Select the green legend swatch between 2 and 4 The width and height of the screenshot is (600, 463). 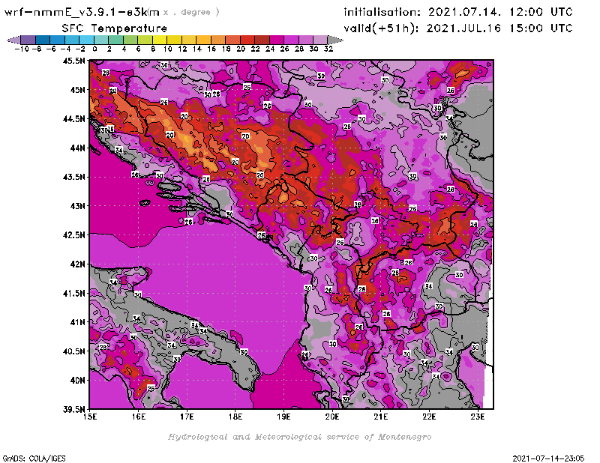pos(116,40)
